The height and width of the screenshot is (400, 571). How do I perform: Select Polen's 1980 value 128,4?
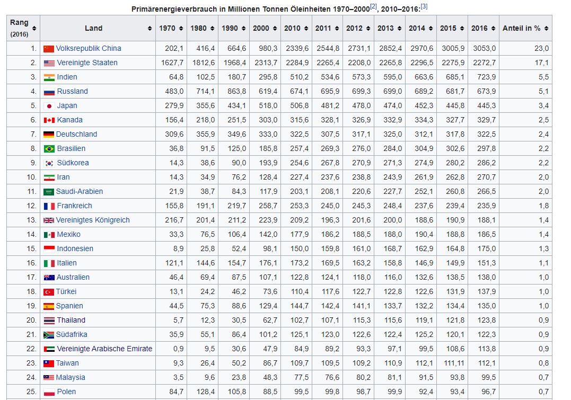[205, 392]
